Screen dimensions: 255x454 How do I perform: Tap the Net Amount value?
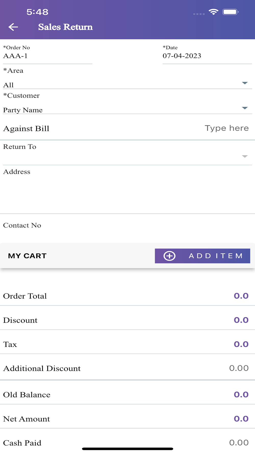(241, 419)
